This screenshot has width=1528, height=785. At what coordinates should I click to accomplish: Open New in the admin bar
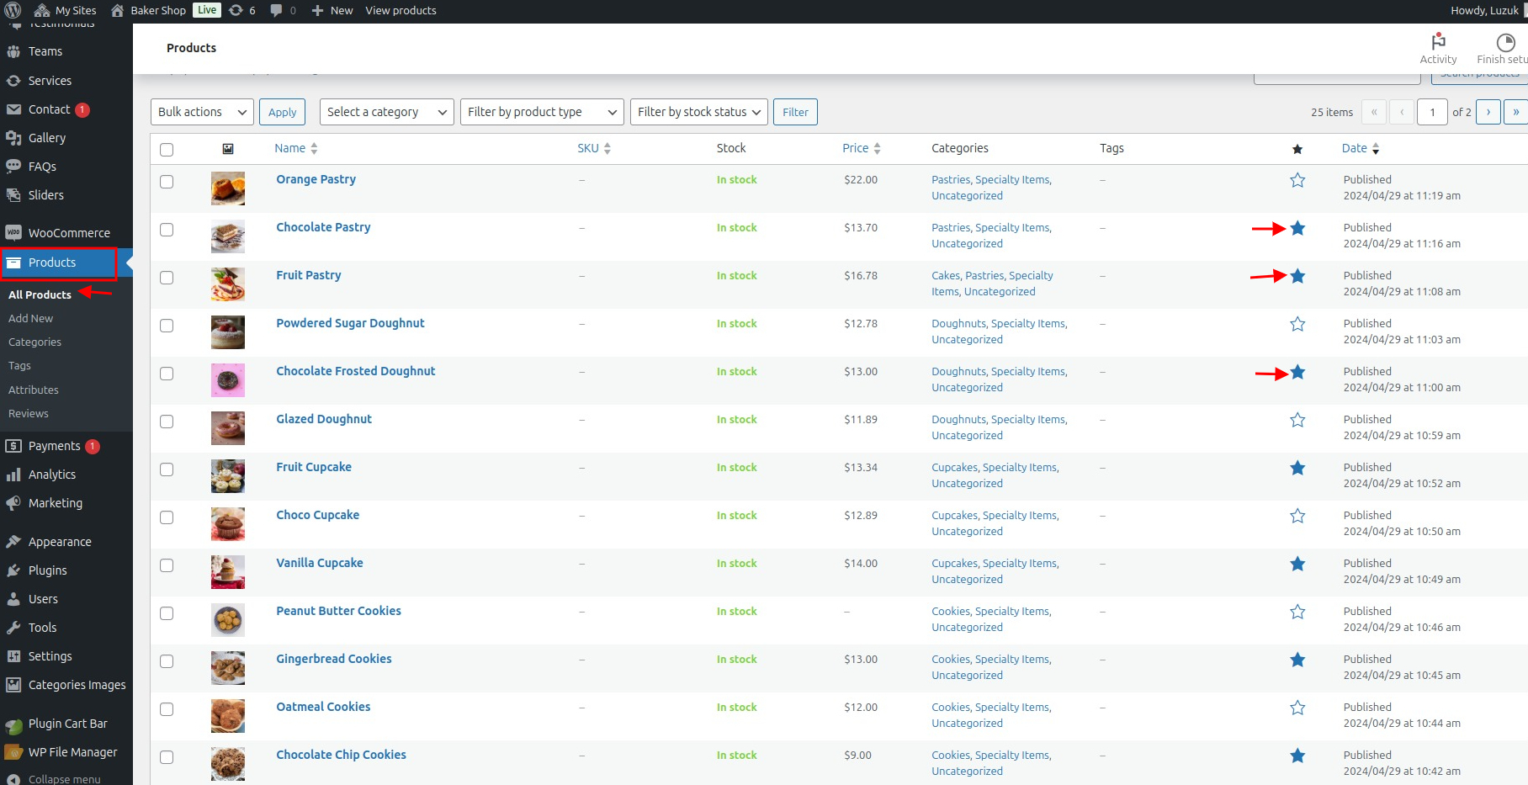click(332, 11)
